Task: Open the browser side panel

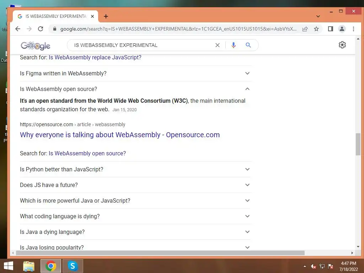Action: [x=331, y=29]
